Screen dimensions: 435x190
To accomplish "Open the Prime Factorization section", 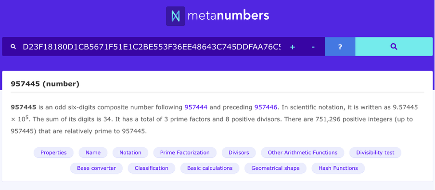I will [x=185, y=153].
